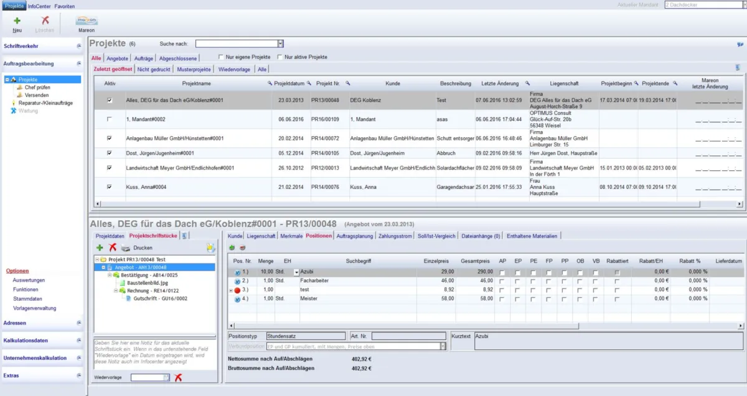
Task: Enable the Nur eigene Projekte checkbox
Action: coord(220,57)
